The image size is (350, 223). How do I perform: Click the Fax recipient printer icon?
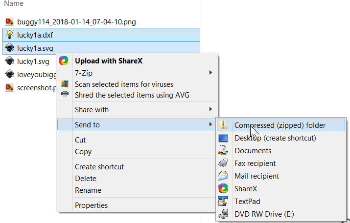tap(223, 163)
